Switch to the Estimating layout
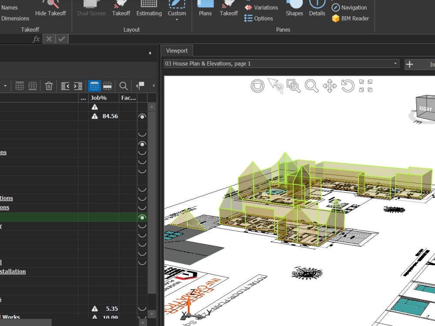 pos(149,8)
